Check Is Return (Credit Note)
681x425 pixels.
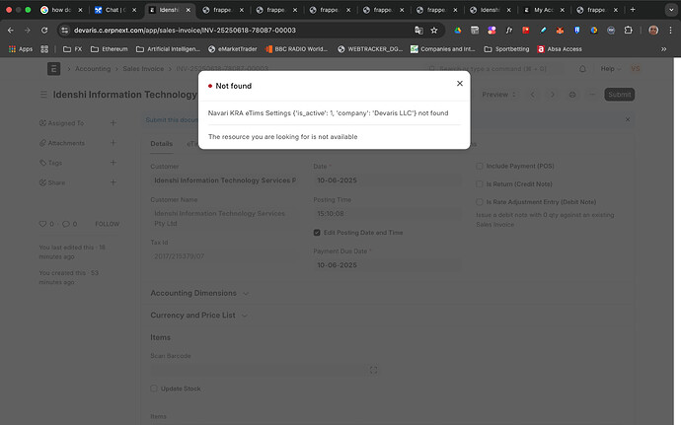click(x=480, y=184)
